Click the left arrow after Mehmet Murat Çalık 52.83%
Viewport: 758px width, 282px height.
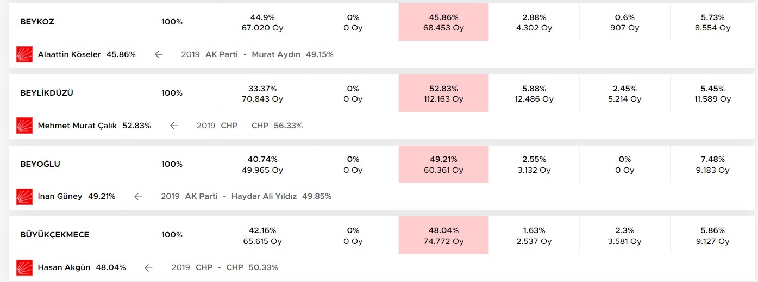[174, 126]
